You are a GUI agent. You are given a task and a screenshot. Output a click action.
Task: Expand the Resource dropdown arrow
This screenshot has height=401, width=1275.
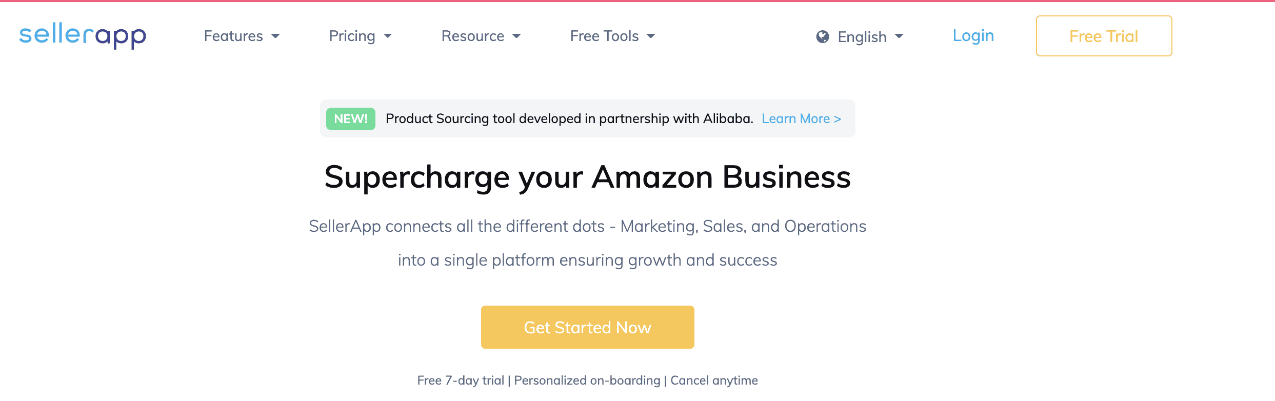516,36
